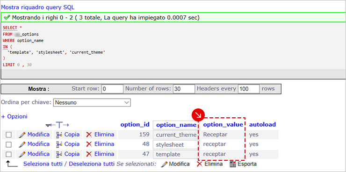The height and width of the screenshot is (172, 346).
Task: Click the Number of rows input field
Action: point(184,89)
